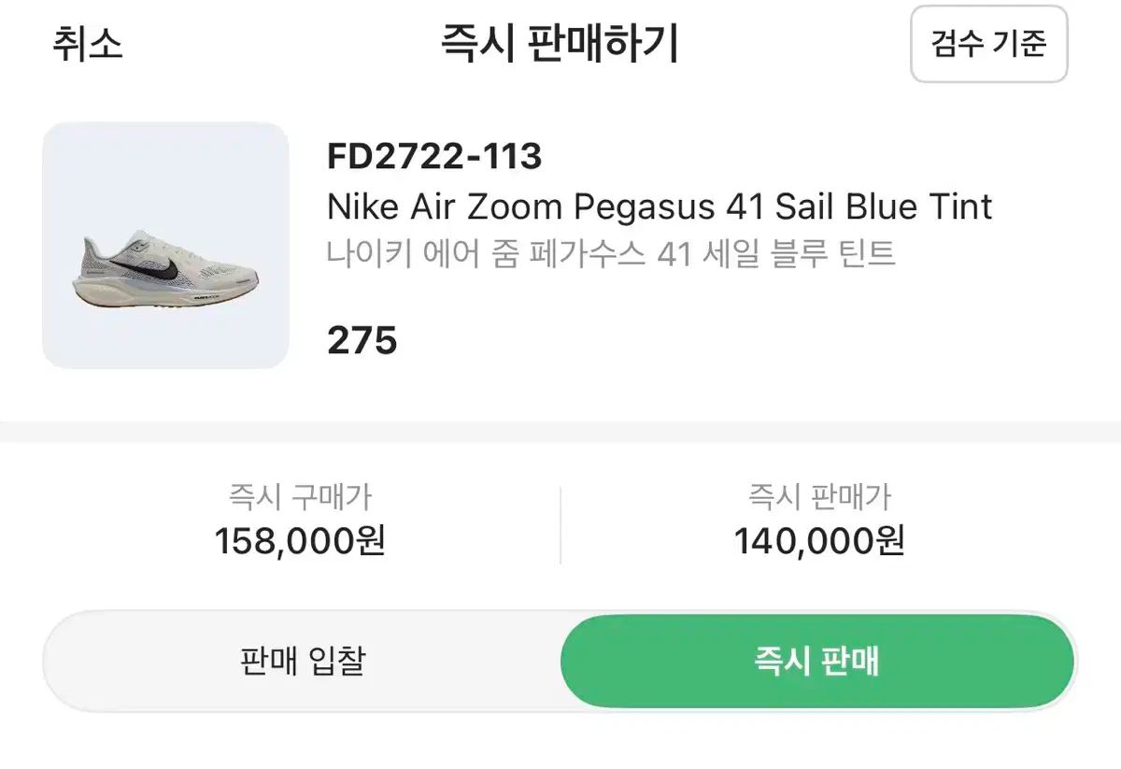Viewport: 1121px width, 769px height.
Task: Click the 158,000원 instant buy price
Action: click(x=300, y=541)
